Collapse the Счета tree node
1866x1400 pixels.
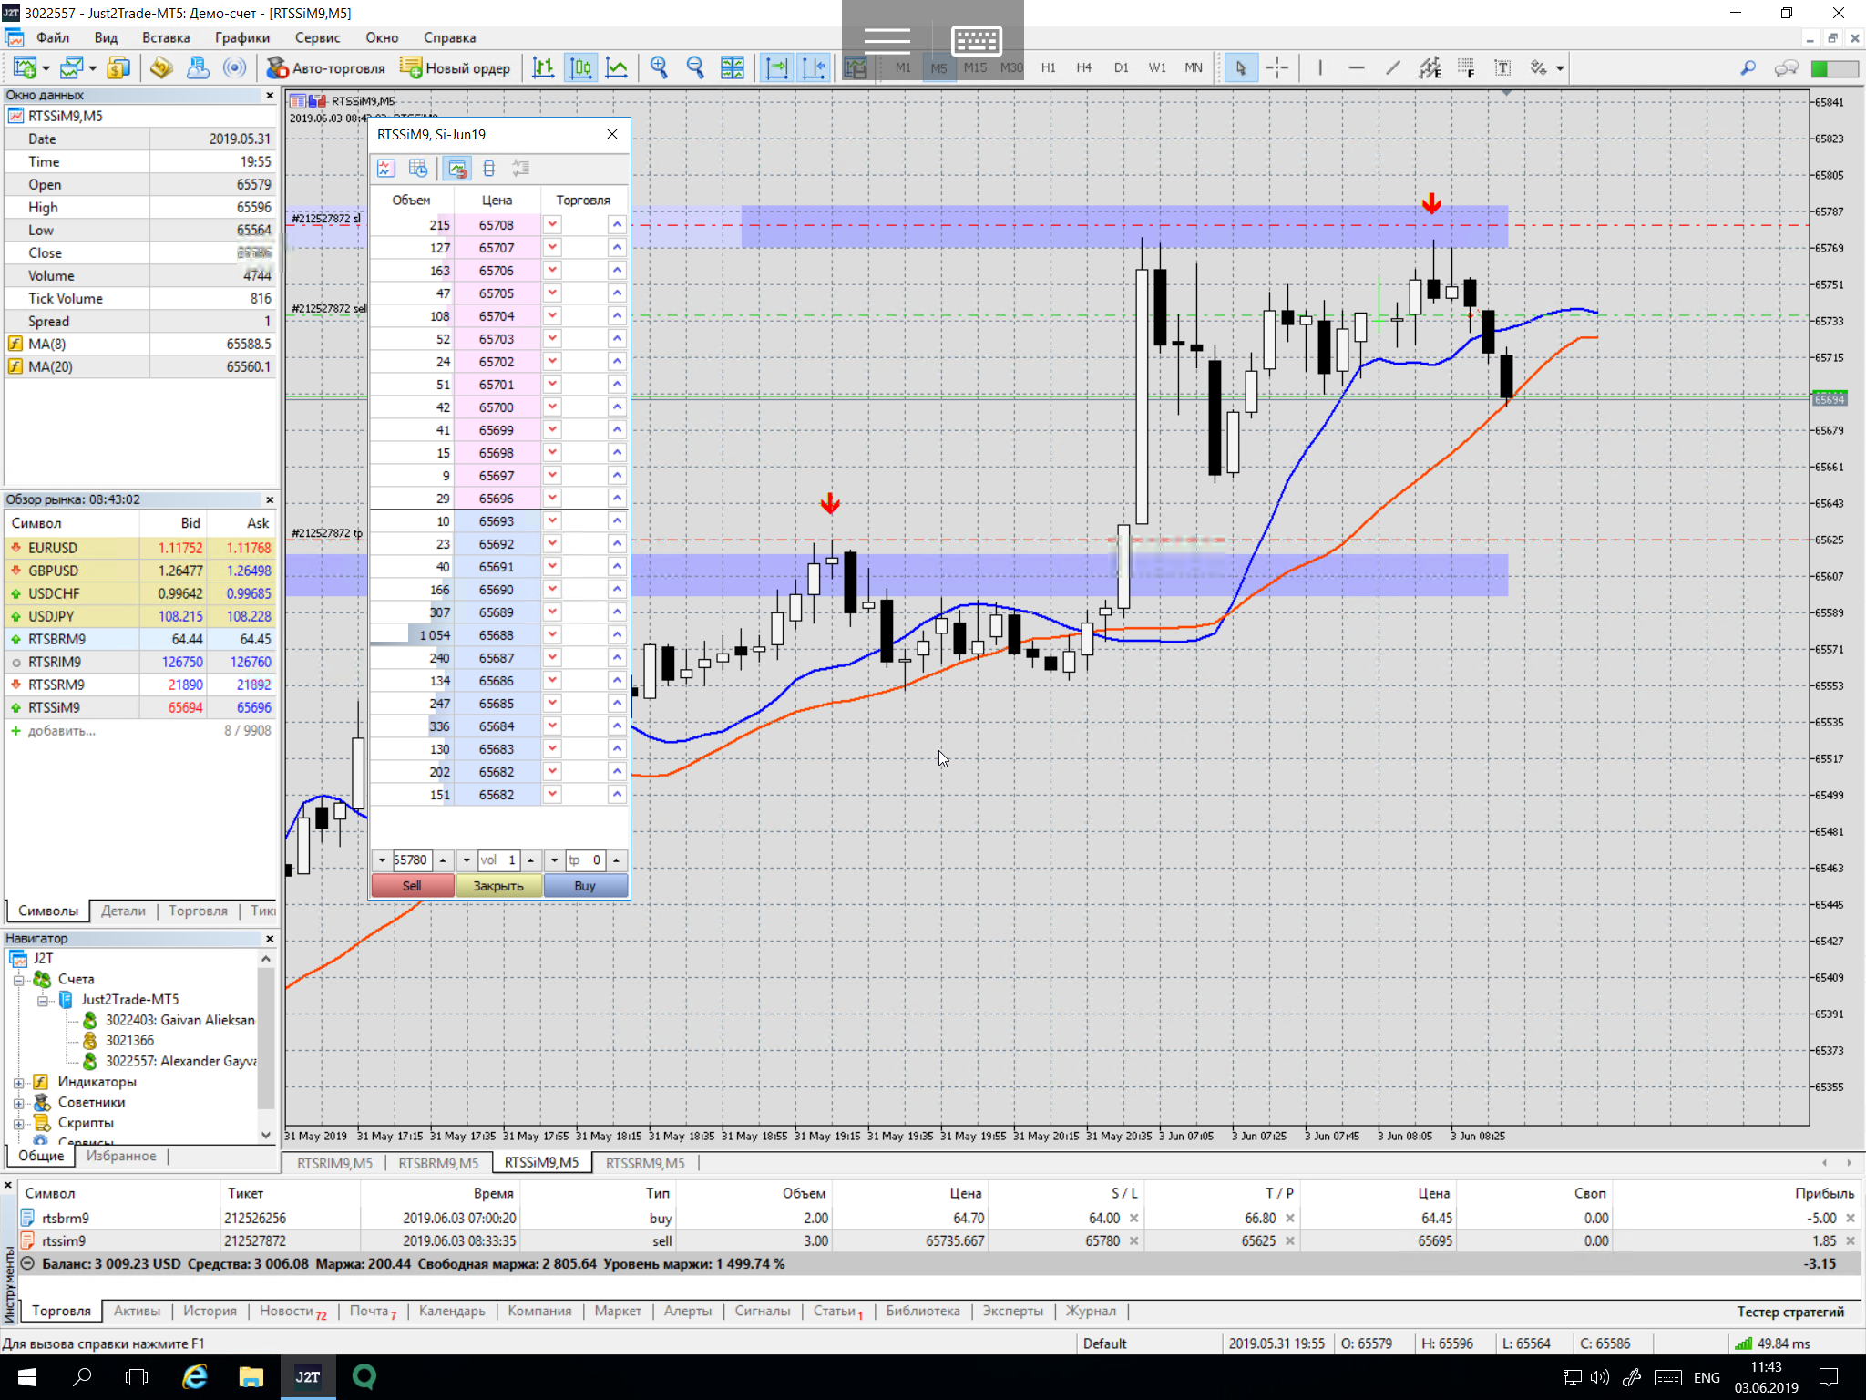tap(18, 980)
